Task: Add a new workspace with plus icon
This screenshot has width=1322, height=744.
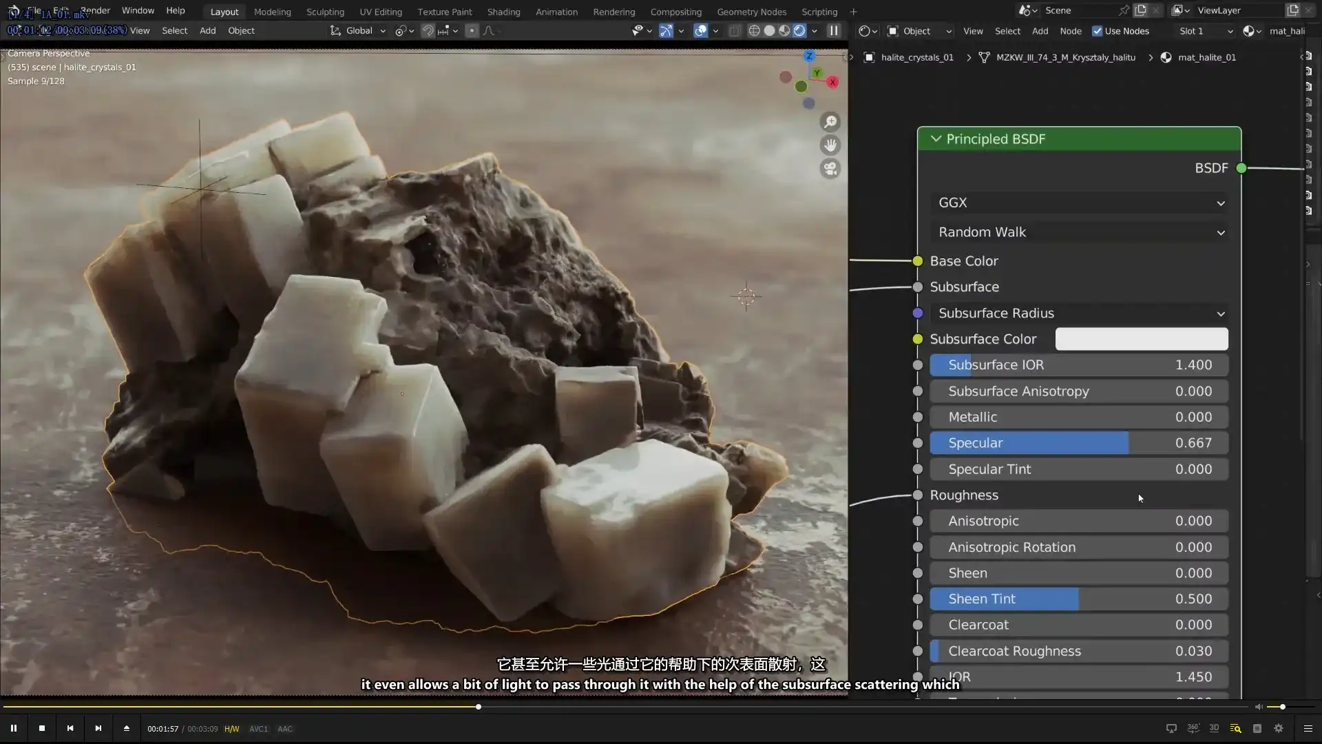Action: click(853, 12)
